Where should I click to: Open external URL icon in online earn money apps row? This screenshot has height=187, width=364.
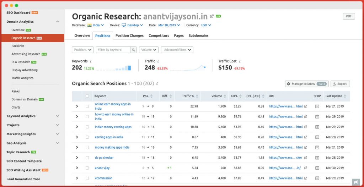(x=306, y=106)
